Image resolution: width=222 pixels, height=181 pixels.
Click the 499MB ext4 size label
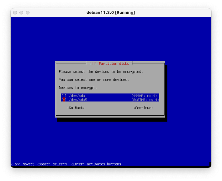[x=144, y=96]
